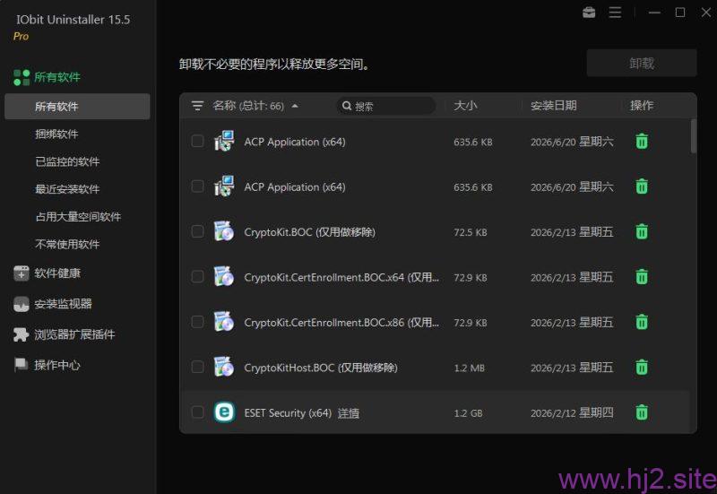Check the CryptoKit.CertEnrollment.BOC.x86 checkbox
This screenshot has width=717, height=494.
[x=197, y=322]
